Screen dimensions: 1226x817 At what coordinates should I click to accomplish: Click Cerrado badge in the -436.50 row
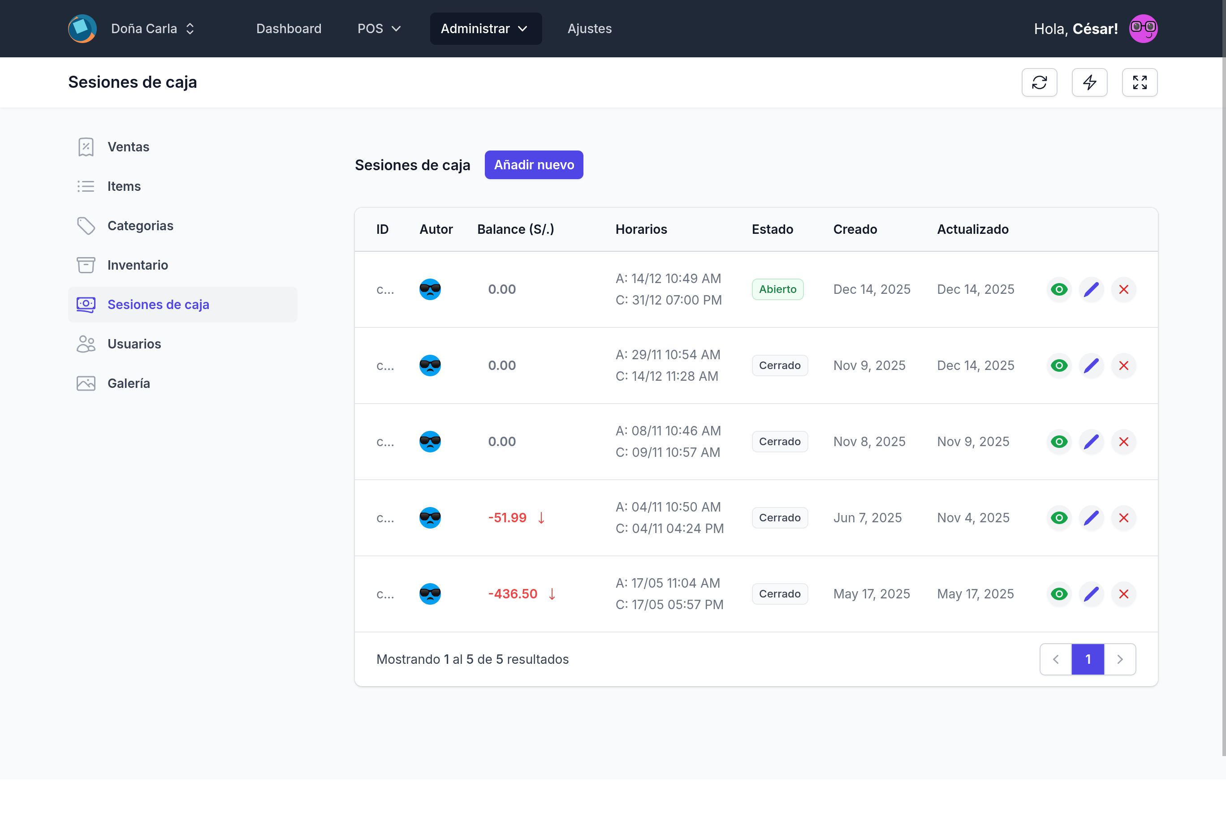(x=780, y=593)
